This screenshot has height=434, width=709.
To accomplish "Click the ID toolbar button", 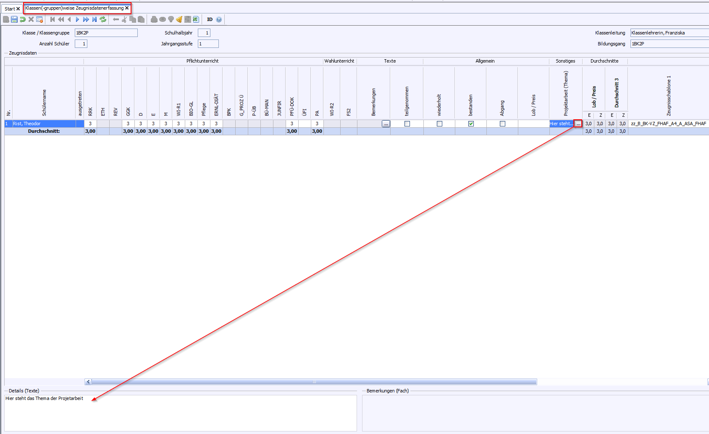I will [x=210, y=19].
